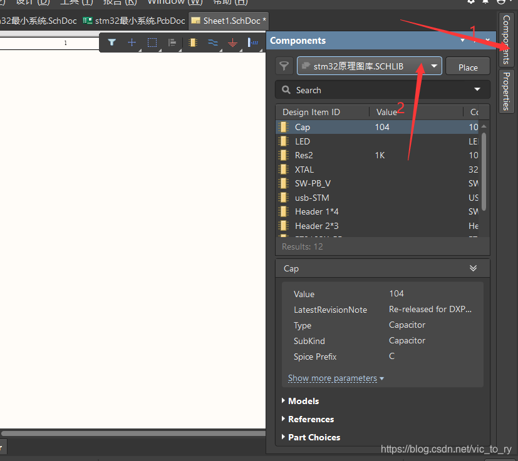Switch to stm32最小系统.PcbDoc tab
The width and height of the screenshot is (518, 461).
tap(134, 21)
